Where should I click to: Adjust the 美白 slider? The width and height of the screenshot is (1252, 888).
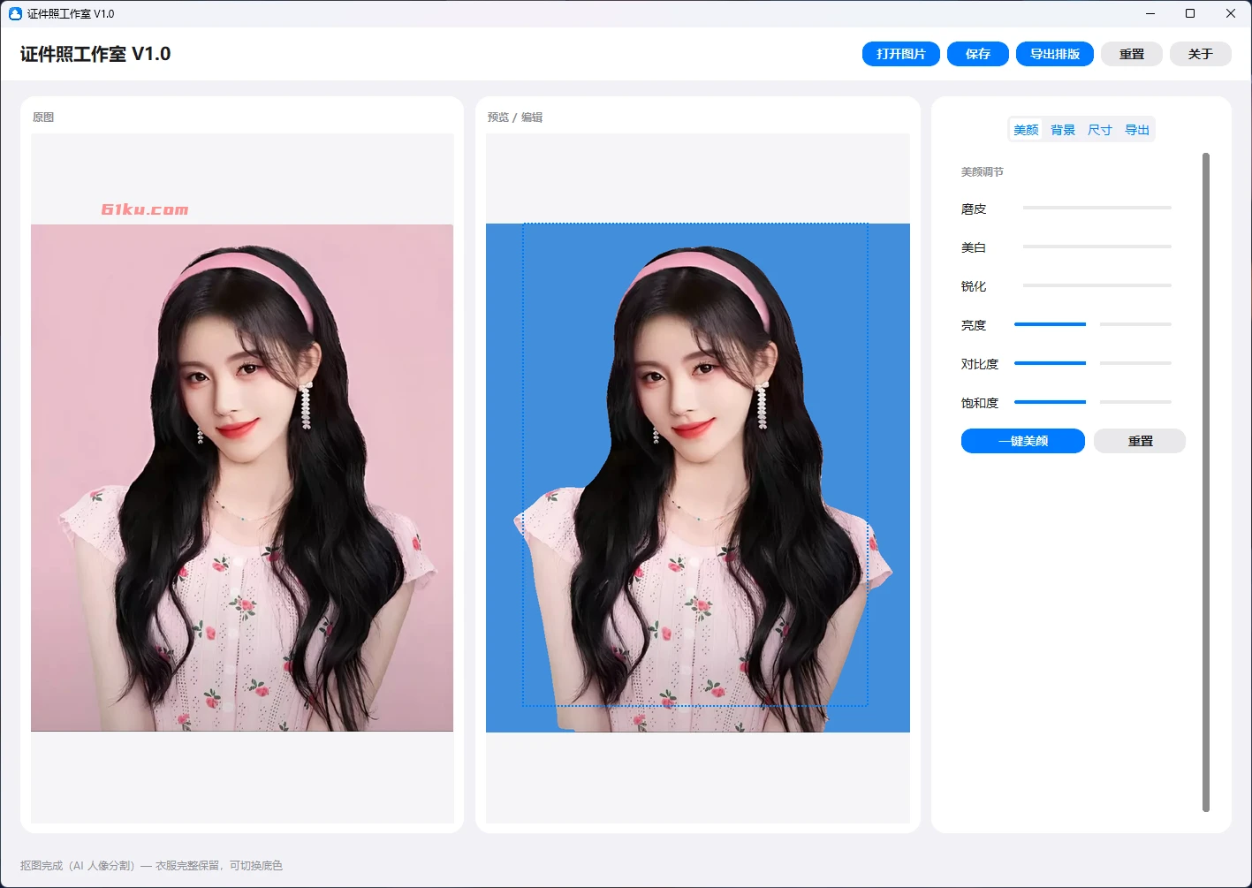[1096, 247]
